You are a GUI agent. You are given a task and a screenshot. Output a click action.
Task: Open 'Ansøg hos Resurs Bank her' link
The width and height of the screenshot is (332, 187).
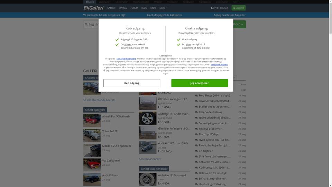pos(230,15)
